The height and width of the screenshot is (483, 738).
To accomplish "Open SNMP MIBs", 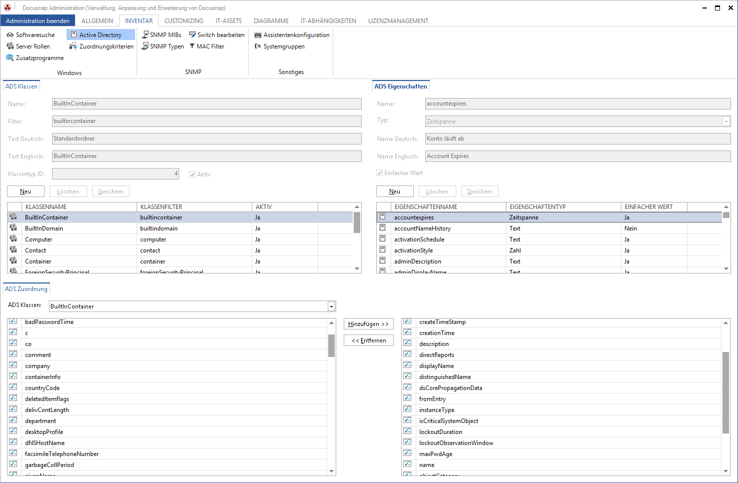I will pyautogui.click(x=161, y=35).
